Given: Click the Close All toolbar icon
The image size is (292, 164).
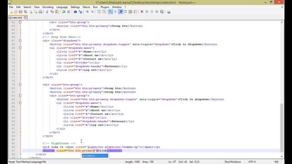Looking at the screenshot, I should coord(36,12).
